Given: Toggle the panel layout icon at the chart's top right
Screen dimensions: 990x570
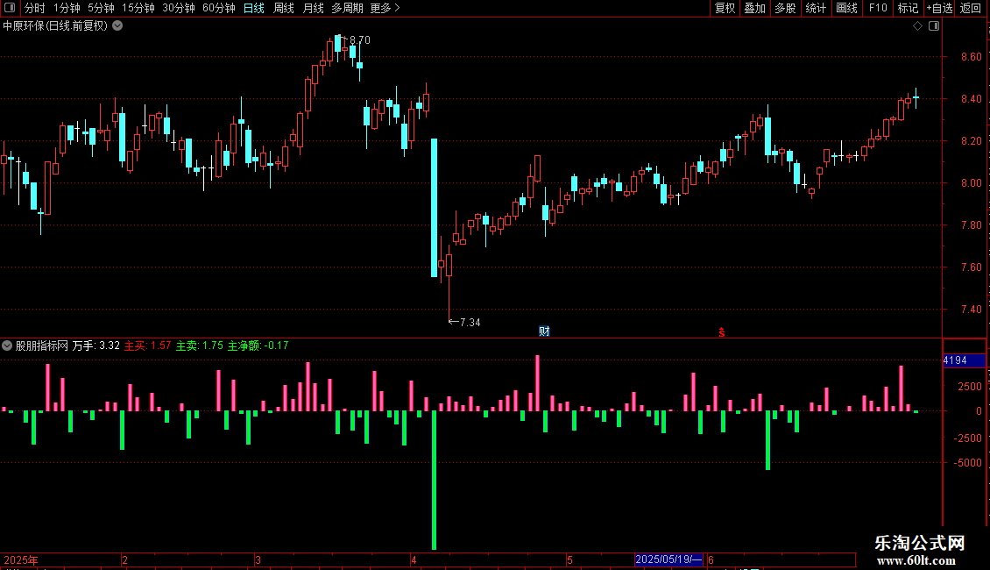Looking at the screenshot, I should click(934, 26).
